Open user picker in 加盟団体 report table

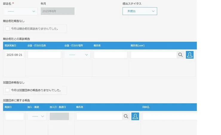(135, 116)
